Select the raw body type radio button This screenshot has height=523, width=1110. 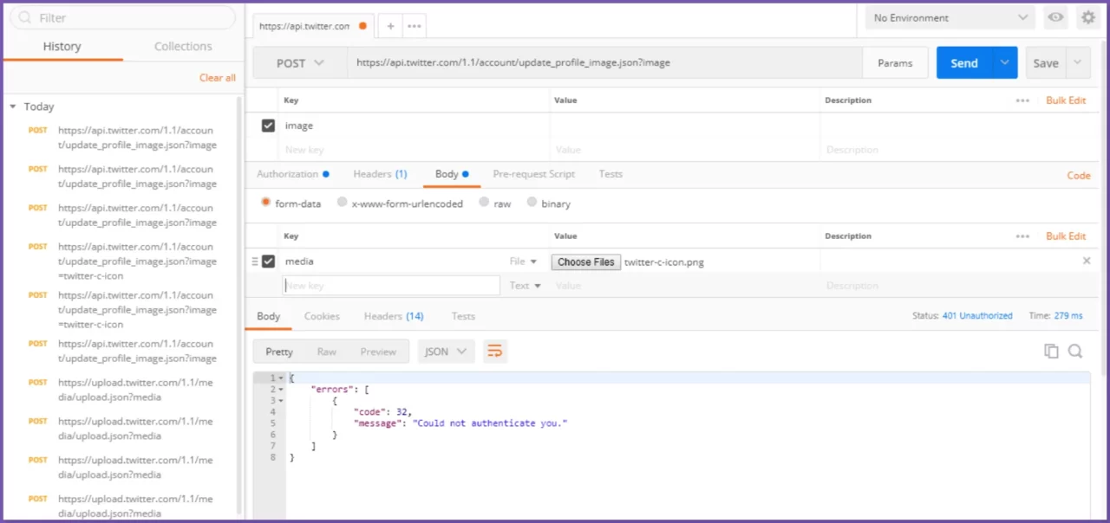click(484, 203)
